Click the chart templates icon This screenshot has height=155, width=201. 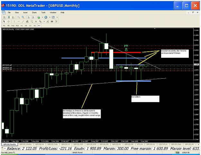53,17
